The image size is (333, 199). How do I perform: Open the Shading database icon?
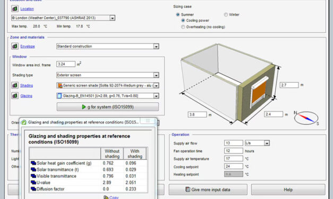[15, 85]
